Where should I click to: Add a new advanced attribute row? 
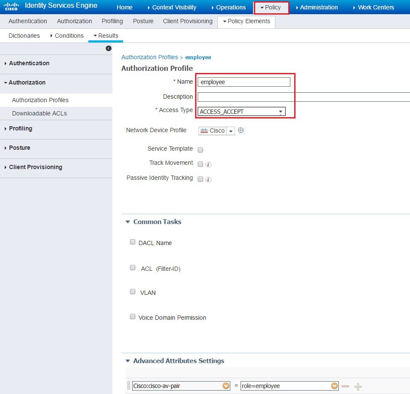point(358,386)
